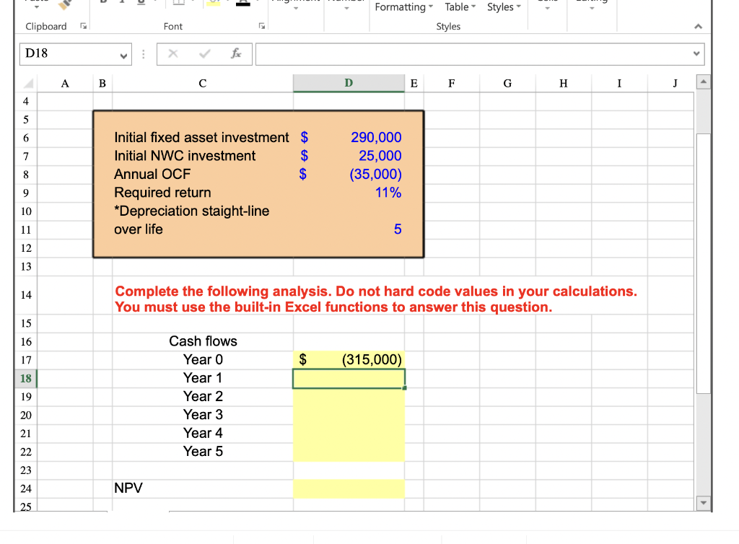
Task: Apply underline formatting
Action: point(143,5)
